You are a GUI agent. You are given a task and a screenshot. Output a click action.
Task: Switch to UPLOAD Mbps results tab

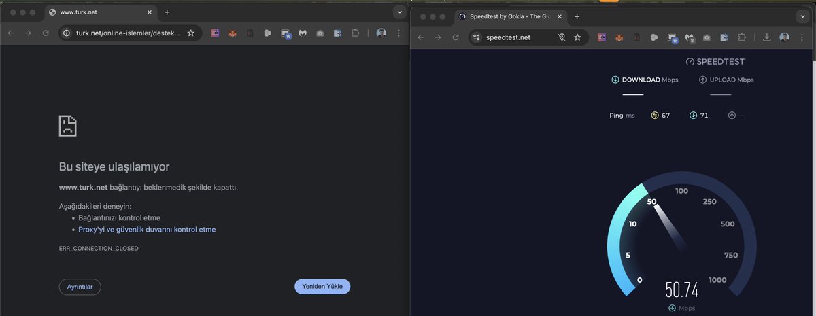tap(726, 80)
